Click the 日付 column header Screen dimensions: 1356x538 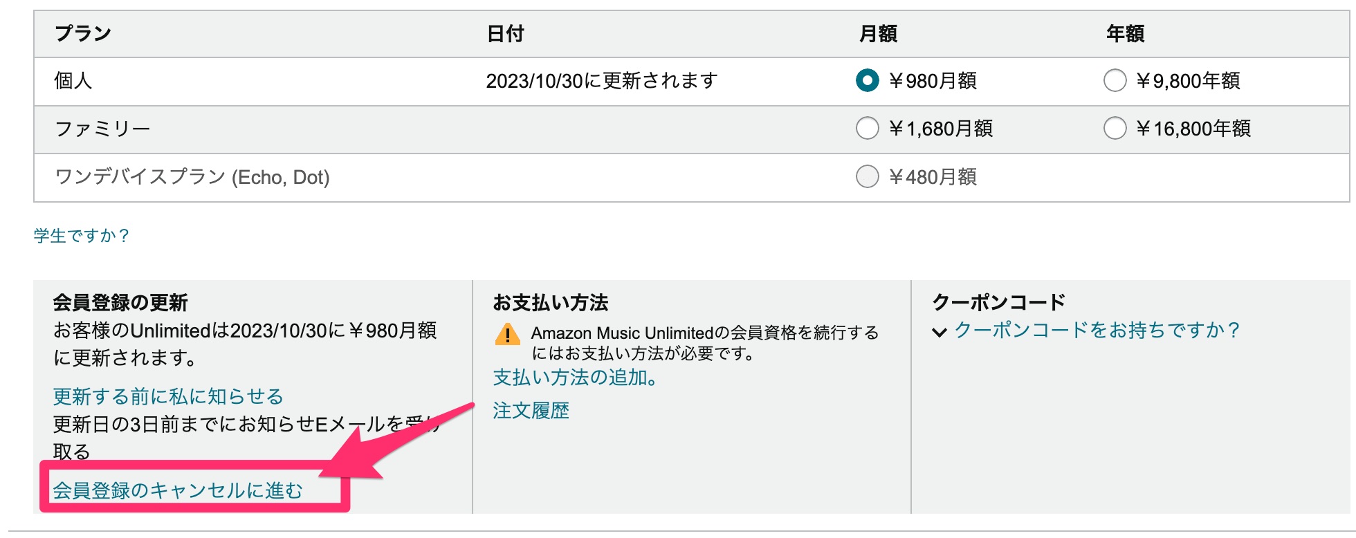(505, 33)
